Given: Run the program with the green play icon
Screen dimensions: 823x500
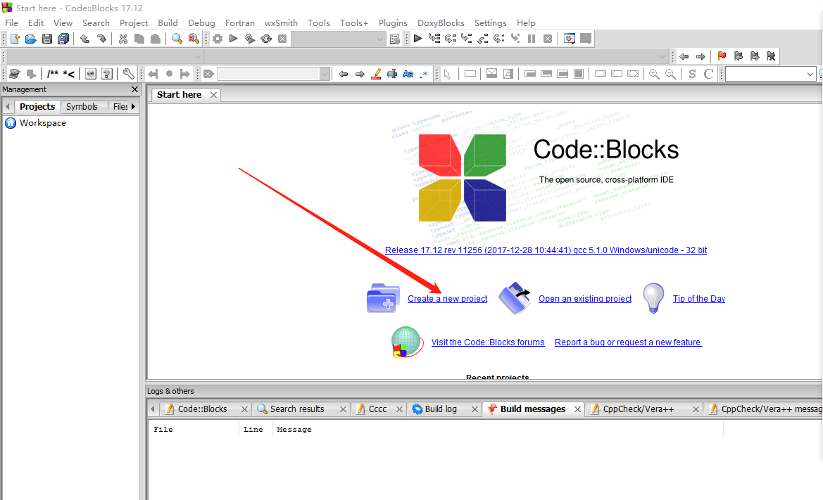Looking at the screenshot, I should [x=233, y=39].
